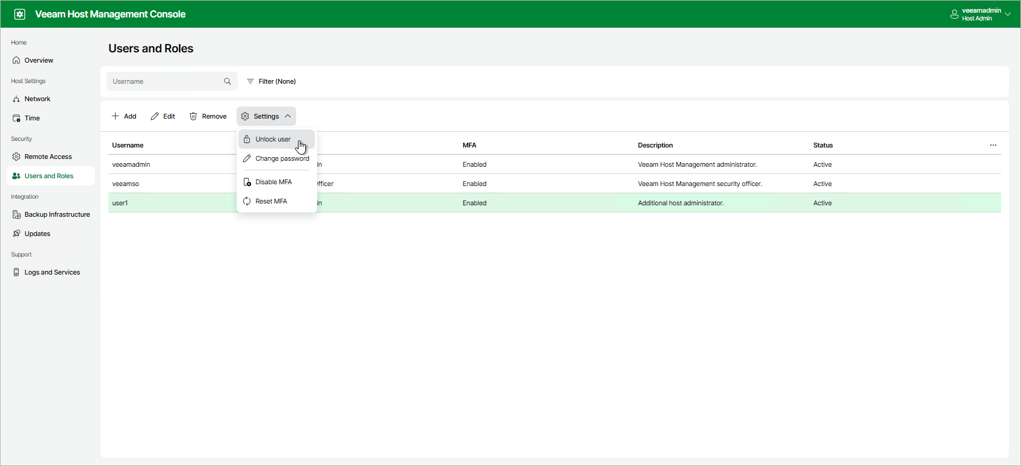Screen dimensions: 1021x466
Task: Click the Reset MFA refresh icon
Action: pyautogui.click(x=247, y=201)
